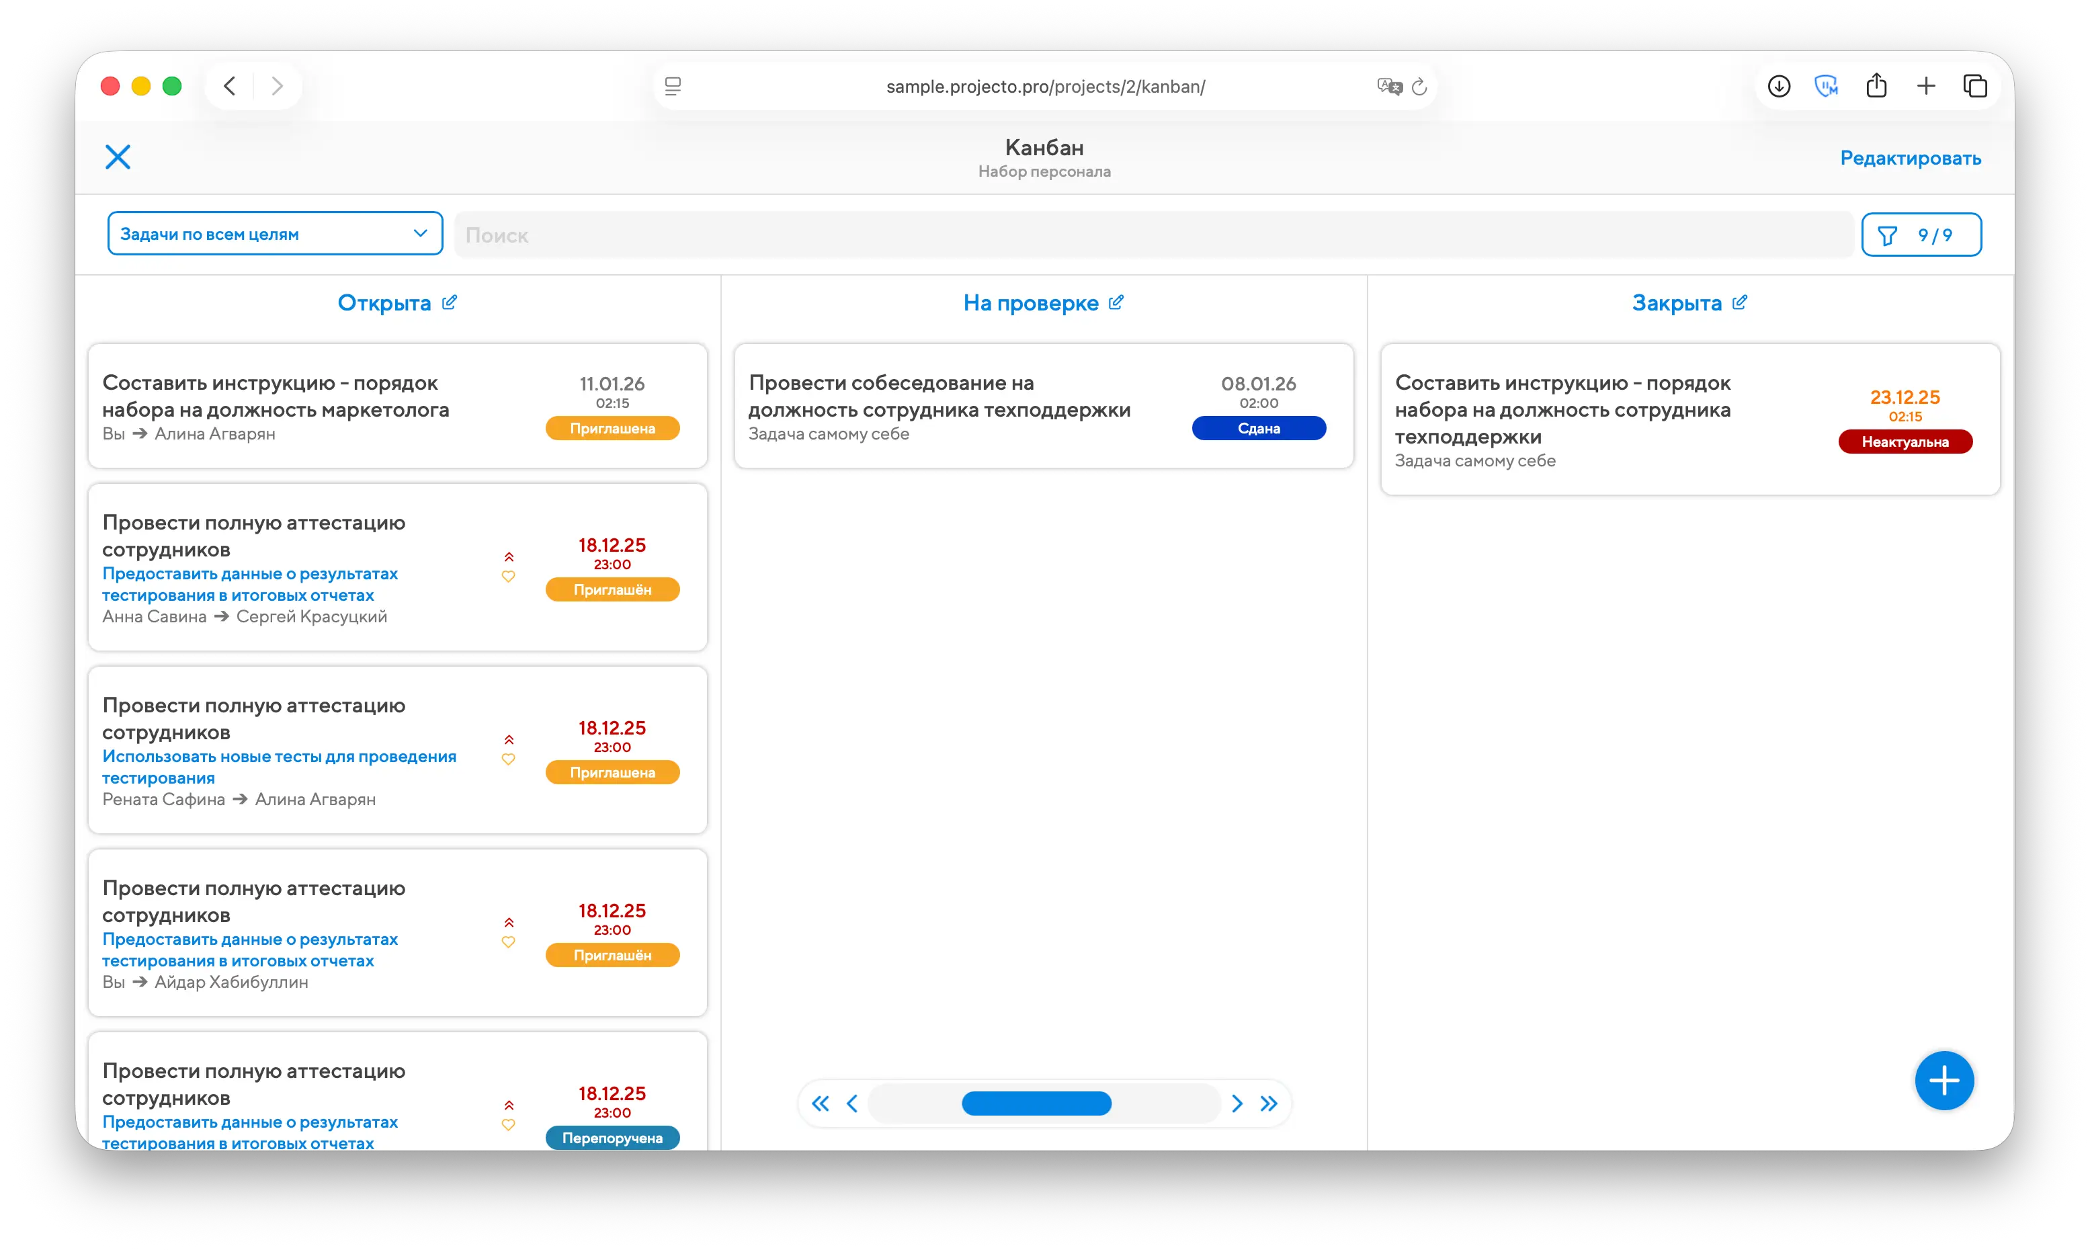The height and width of the screenshot is (1250, 2090).
Task: Jump to first page with double-left arrows
Action: 820,1103
